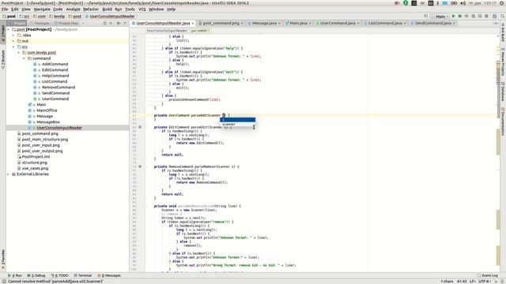This screenshot has width=506, height=284.
Task: Click the override gutter marker beside parseEdit
Action: pyautogui.click(x=140, y=127)
